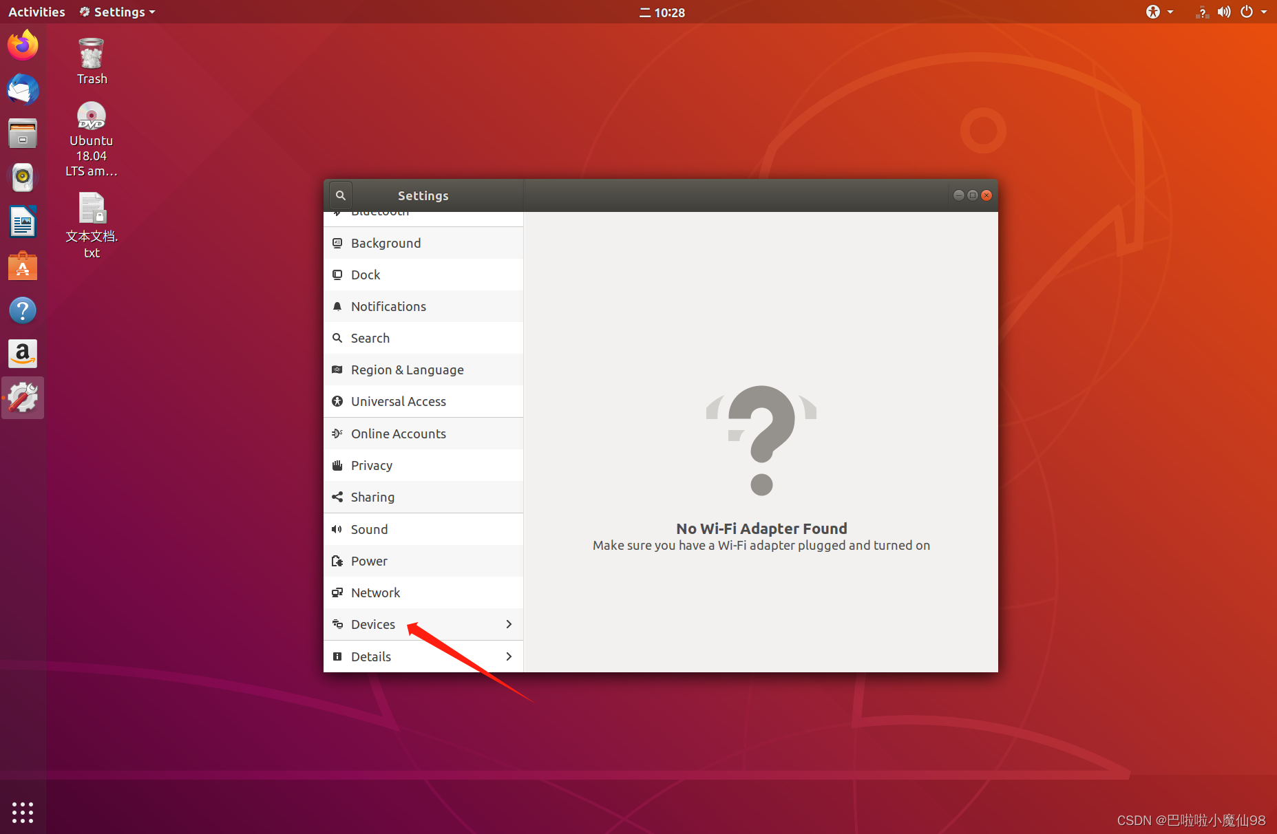Expand the Details section
Viewport: 1277px width, 834px height.
pos(370,656)
